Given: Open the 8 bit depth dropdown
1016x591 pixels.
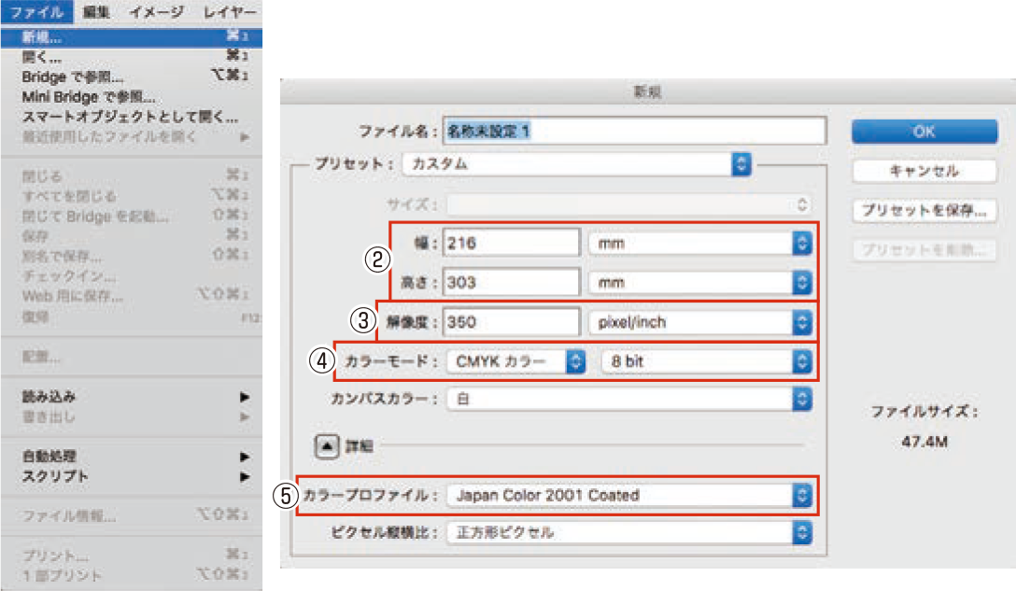Looking at the screenshot, I should point(706,361).
